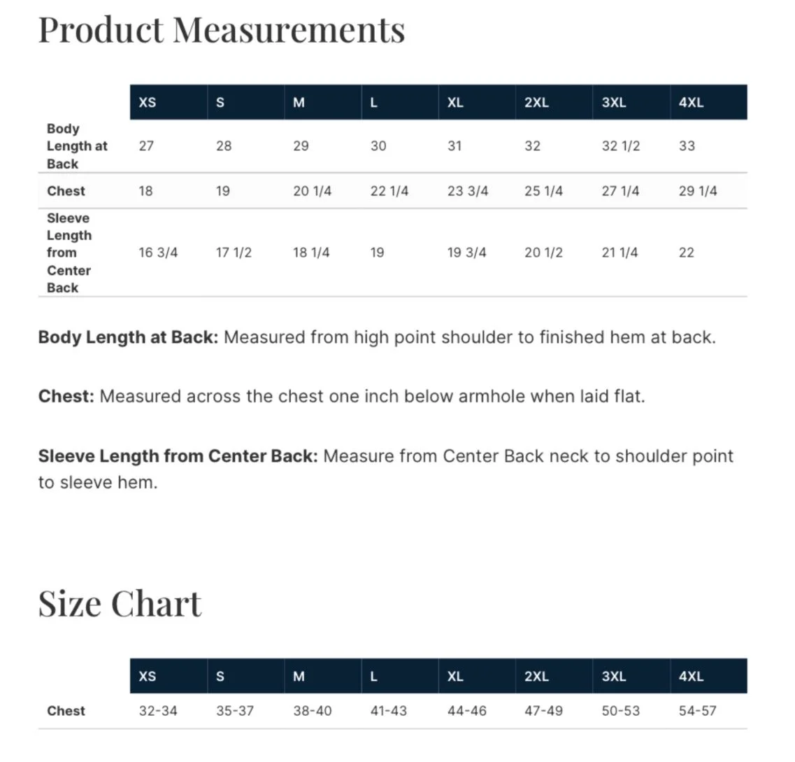Viewport: 795px width, 762px height.
Task: Click the 32 1/2 body length value
Action: coord(621,146)
